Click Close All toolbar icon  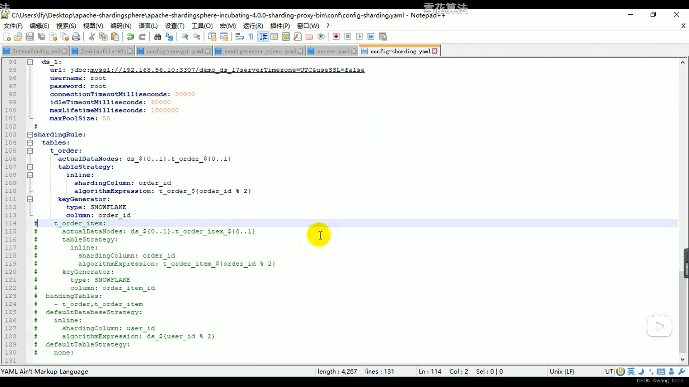(65, 37)
